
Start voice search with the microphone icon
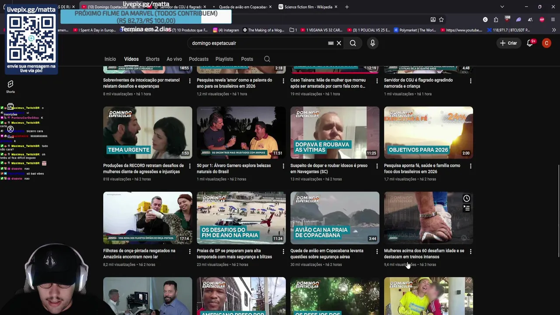coord(373,43)
